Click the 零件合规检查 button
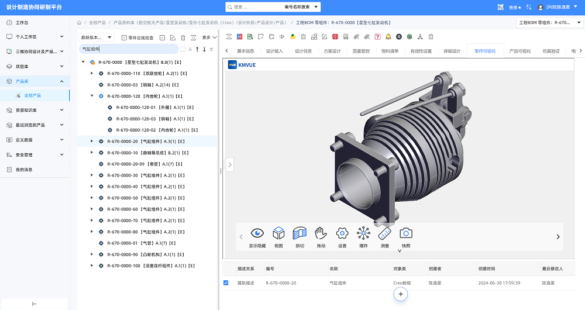The image size is (585, 310). 137,37
